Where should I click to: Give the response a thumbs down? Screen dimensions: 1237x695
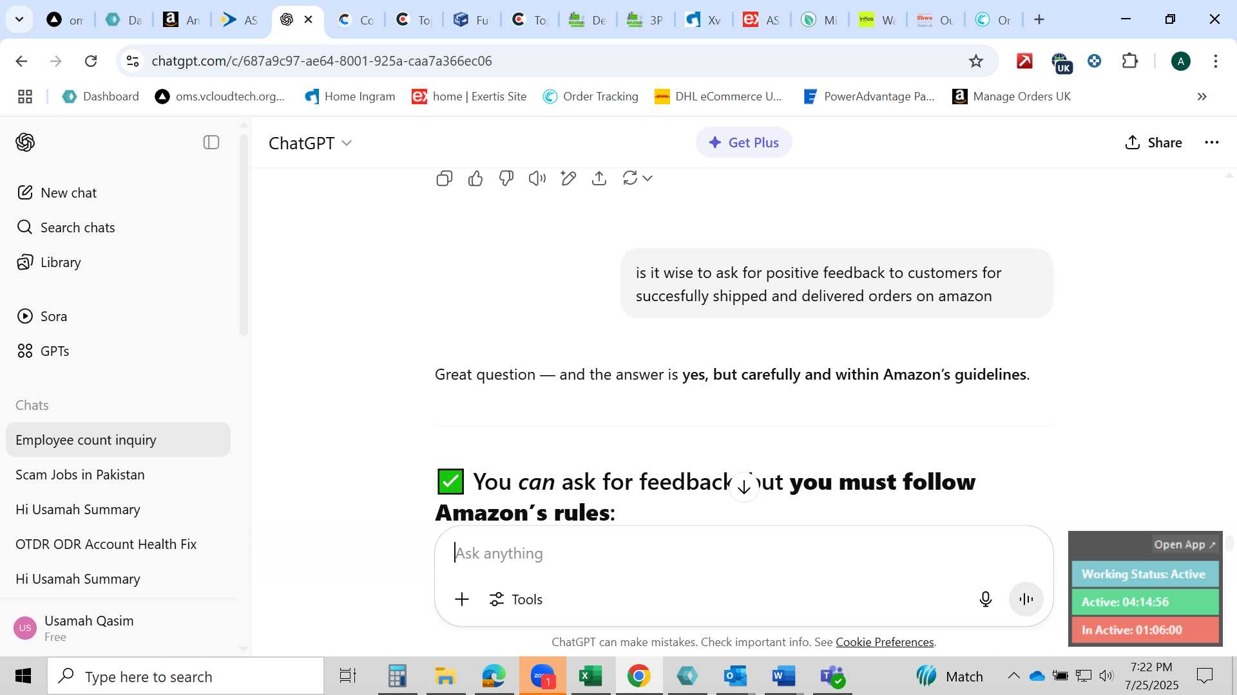[506, 178]
